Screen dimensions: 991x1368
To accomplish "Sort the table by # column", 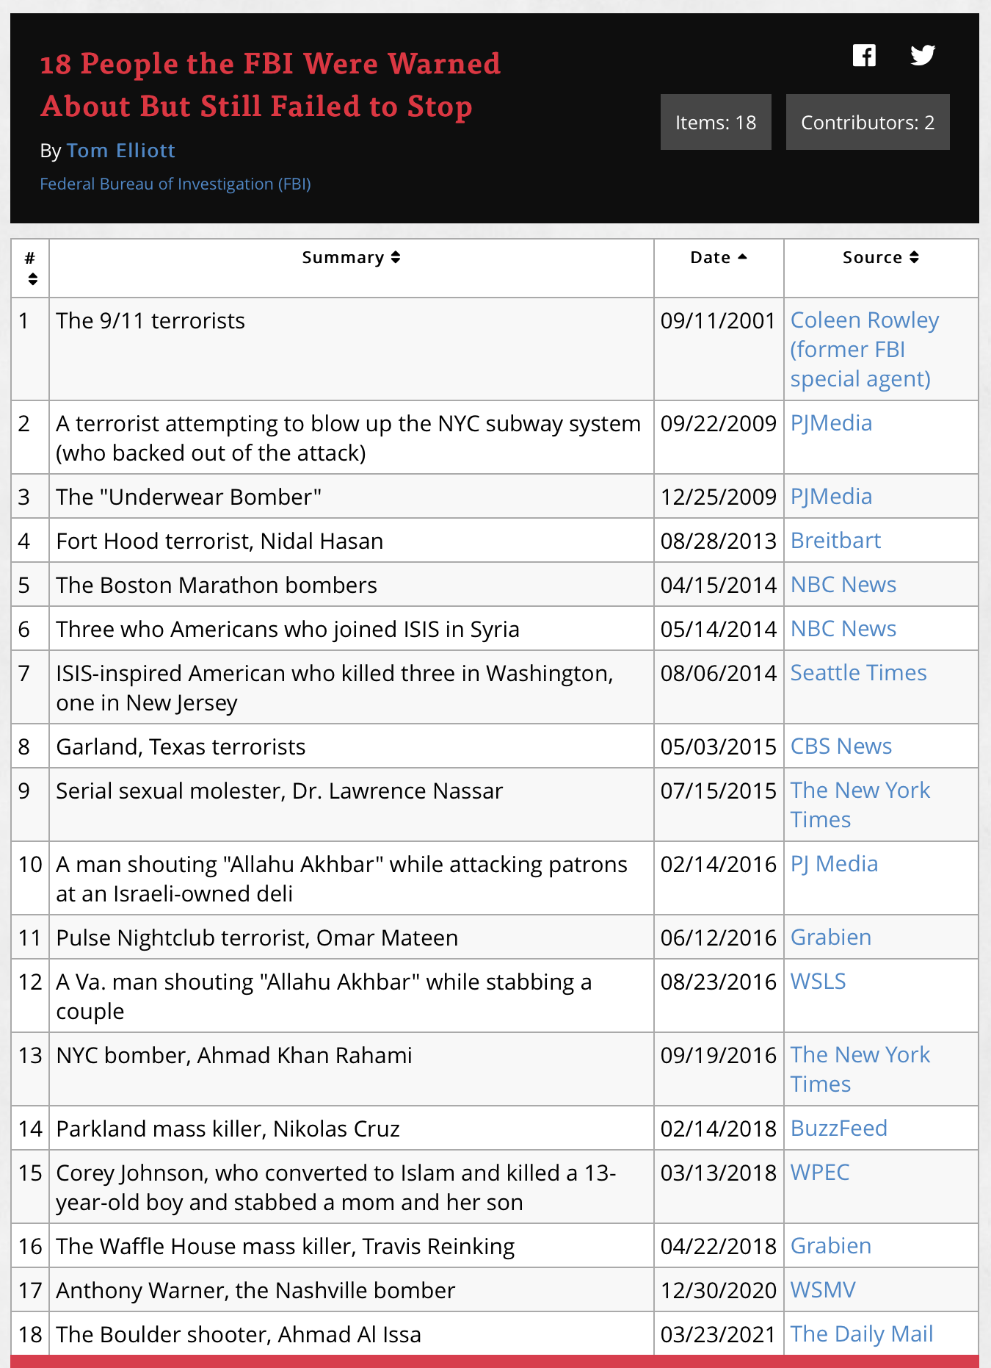I will click(31, 268).
